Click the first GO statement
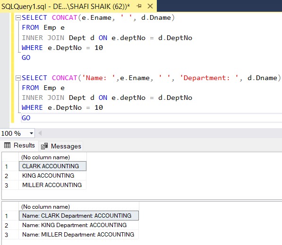The height and width of the screenshot is (245, 282). click(26, 57)
